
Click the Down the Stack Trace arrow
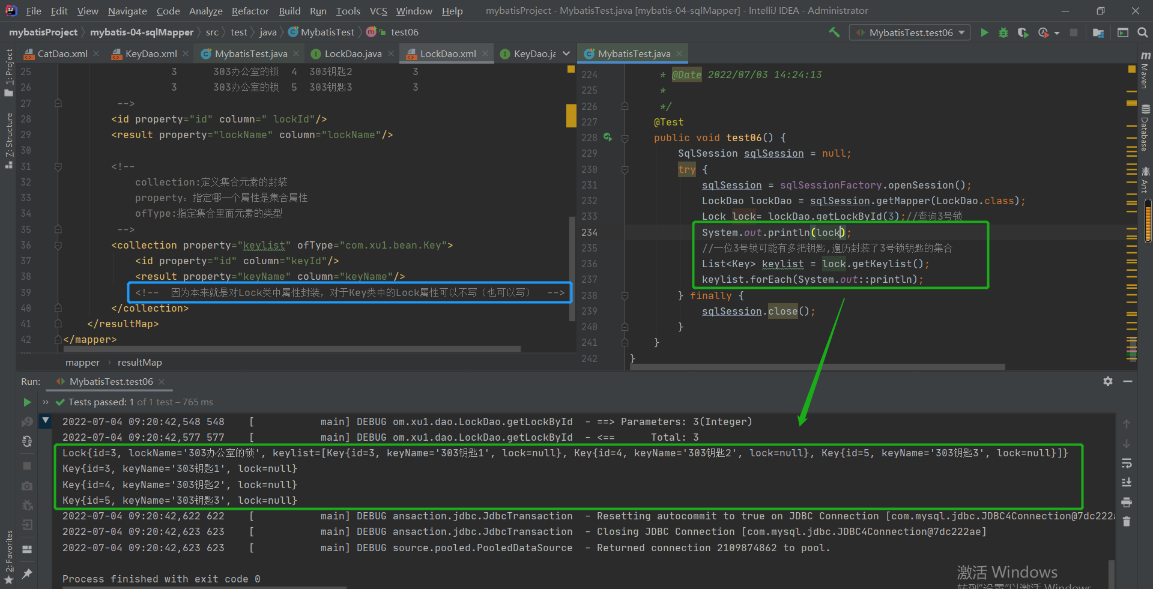point(1127,444)
